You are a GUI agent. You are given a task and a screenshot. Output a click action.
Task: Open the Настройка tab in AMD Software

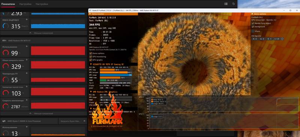tap(25, 4)
